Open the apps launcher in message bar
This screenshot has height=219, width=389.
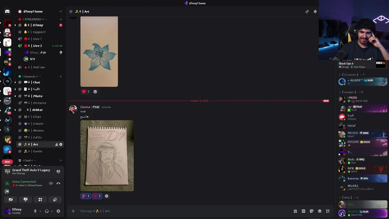pos(328,211)
